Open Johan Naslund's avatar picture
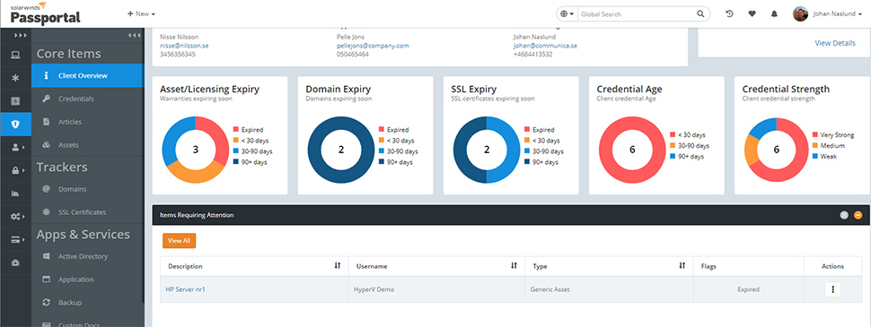Viewport: 871px width, 327px height. [800, 13]
